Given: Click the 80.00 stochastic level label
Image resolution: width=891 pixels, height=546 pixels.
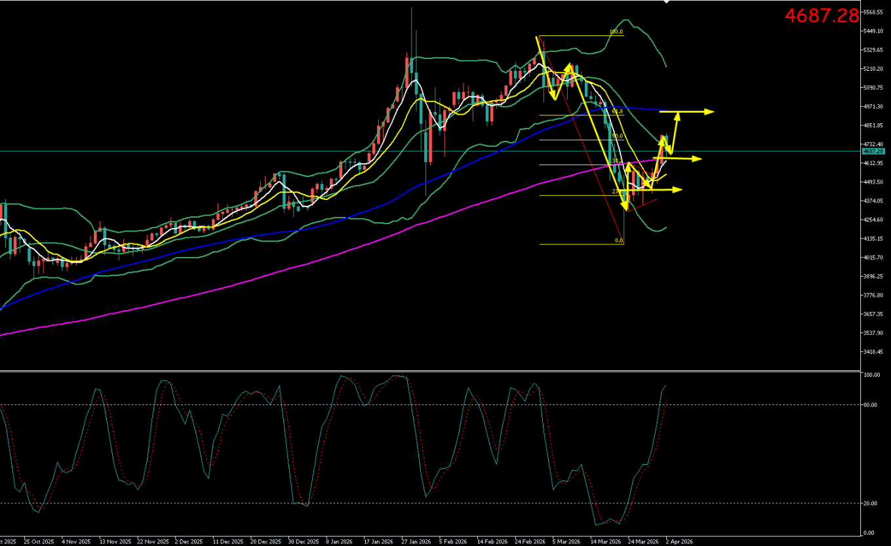Looking at the screenshot, I should (x=871, y=405).
